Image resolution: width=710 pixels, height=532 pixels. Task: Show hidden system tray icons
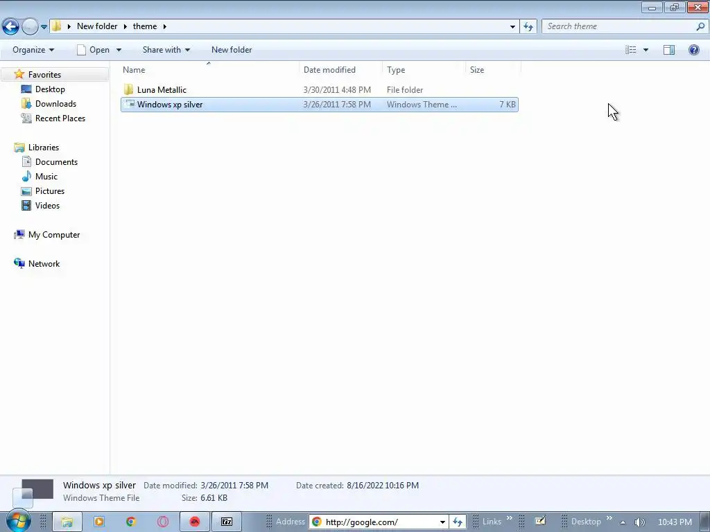tap(623, 522)
